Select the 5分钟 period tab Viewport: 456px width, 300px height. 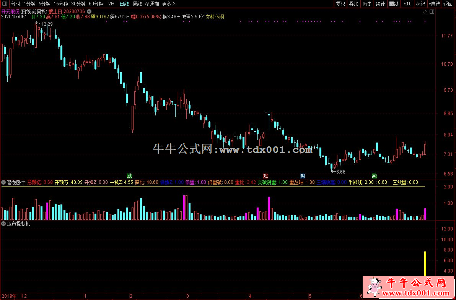(x=44, y=4)
